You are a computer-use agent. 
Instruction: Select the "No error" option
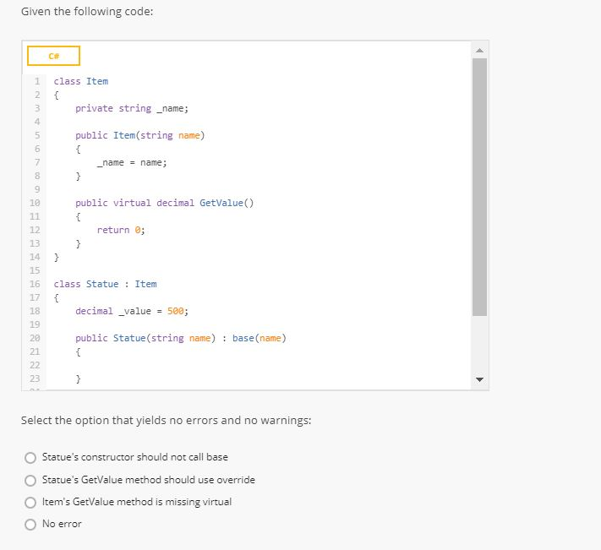click(x=30, y=524)
